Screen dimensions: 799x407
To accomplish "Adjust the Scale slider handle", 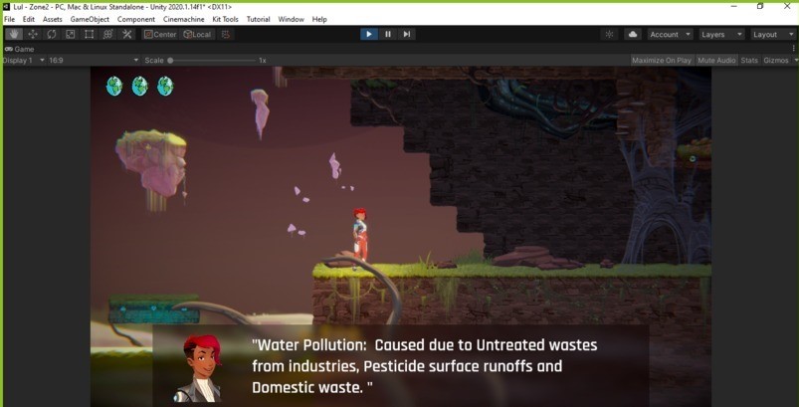I will [x=170, y=60].
